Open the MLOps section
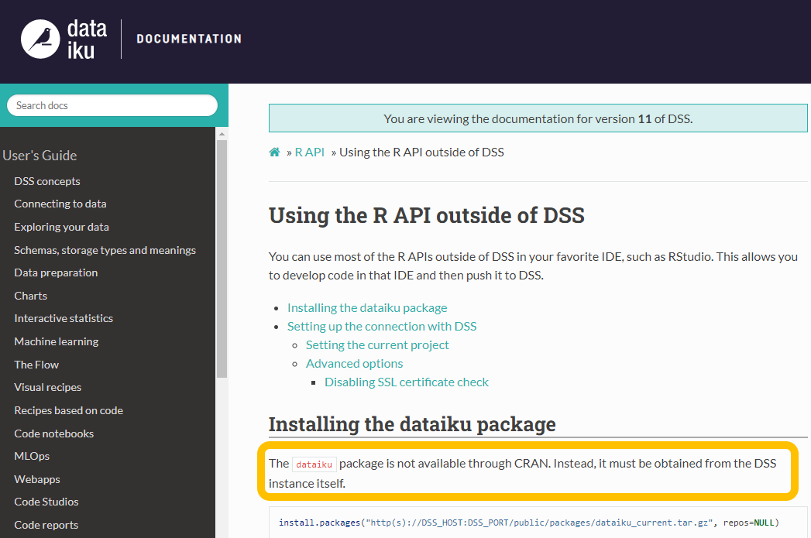 click(31, 456)
